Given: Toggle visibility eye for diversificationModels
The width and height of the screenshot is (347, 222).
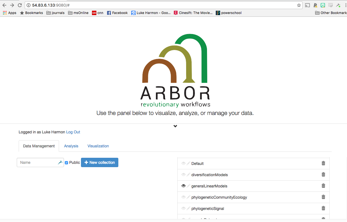Looking at the screenshot, I should pyautogui.click(x=183, y=175).
